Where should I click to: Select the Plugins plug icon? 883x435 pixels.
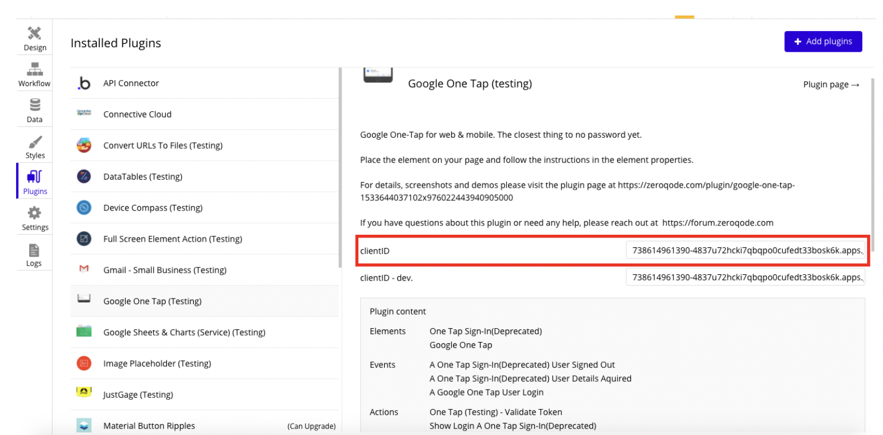tap(35, 177)
